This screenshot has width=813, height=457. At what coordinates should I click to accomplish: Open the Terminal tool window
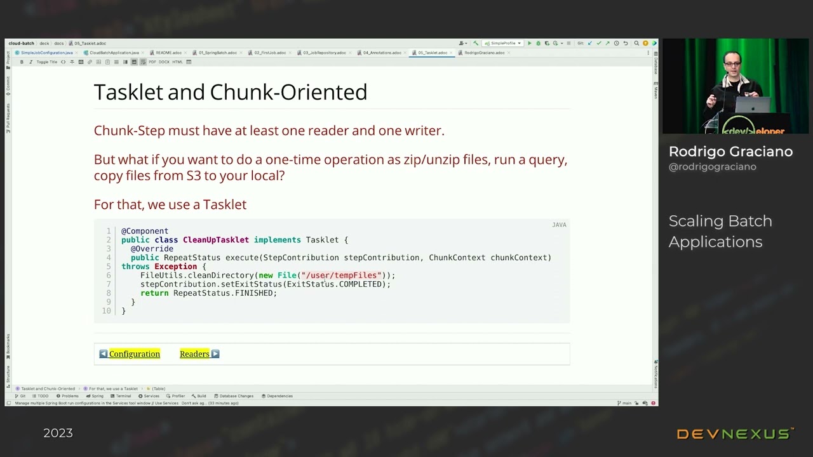point(121,396)
